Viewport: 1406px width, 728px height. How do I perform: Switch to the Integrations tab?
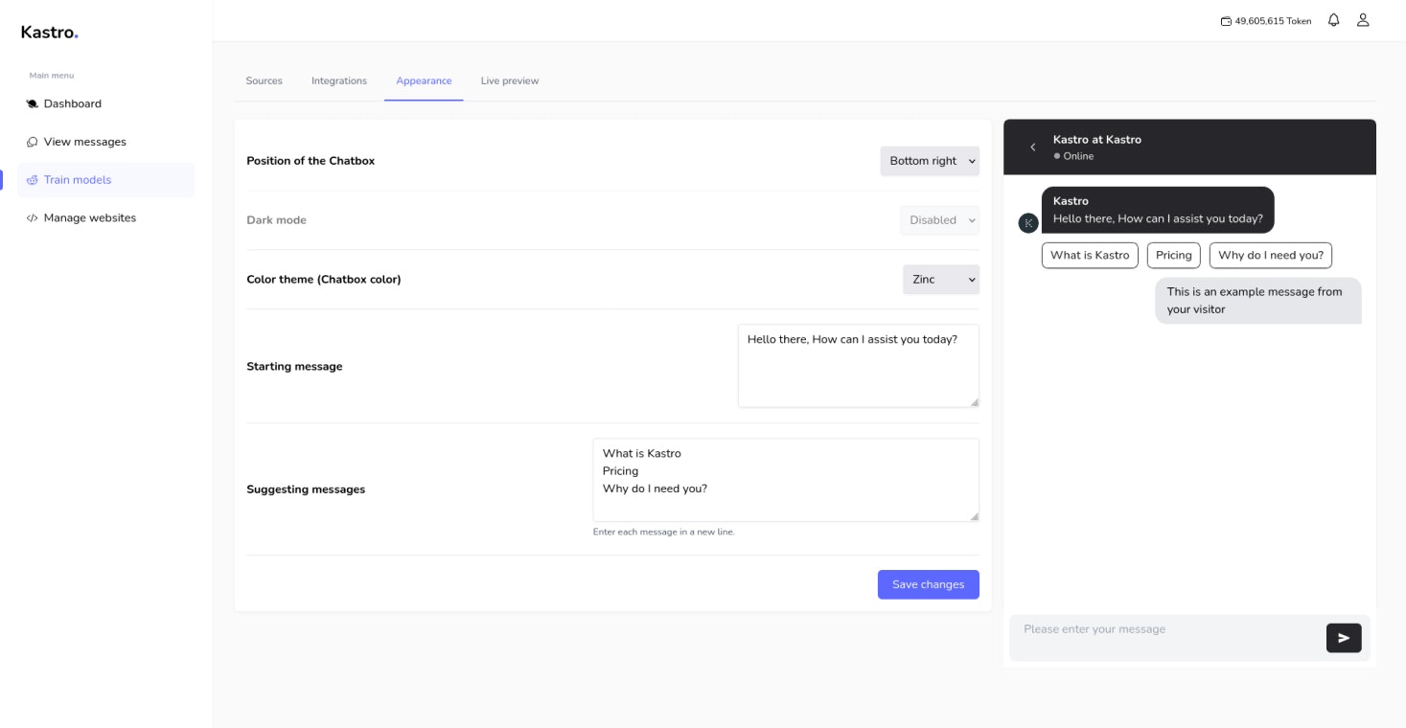[339, 81]
